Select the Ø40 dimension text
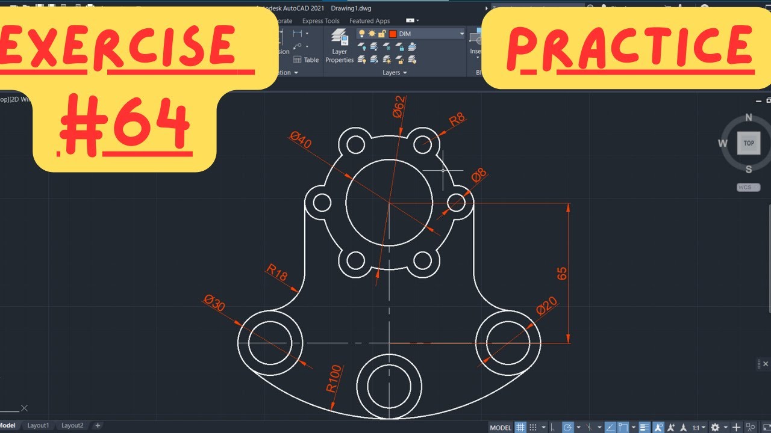This screenshot has width=771, height=433. click(301, 141)
